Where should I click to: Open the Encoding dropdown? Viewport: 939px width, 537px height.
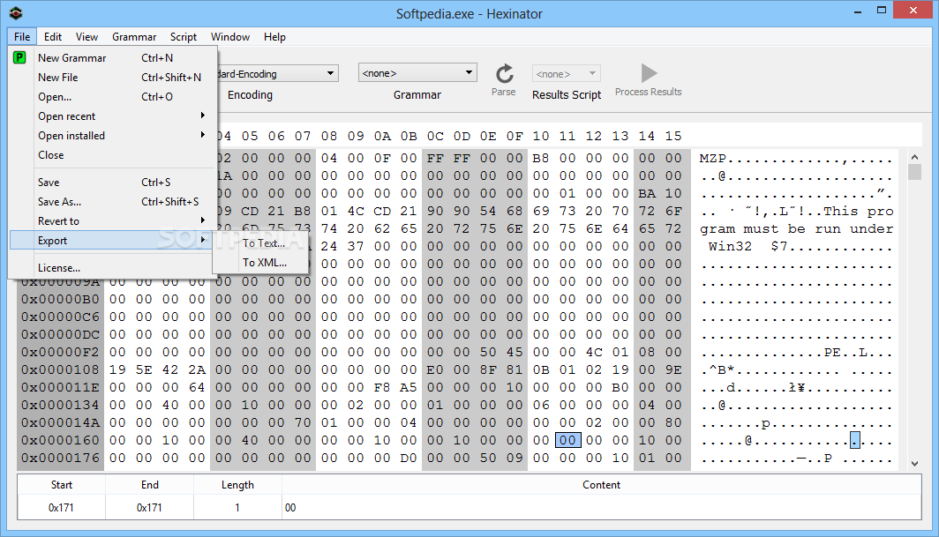pos(277,74)
